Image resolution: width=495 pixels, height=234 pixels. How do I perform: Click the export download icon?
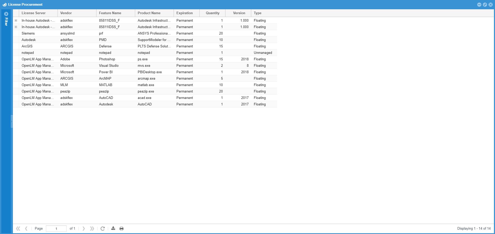(113, 228)
